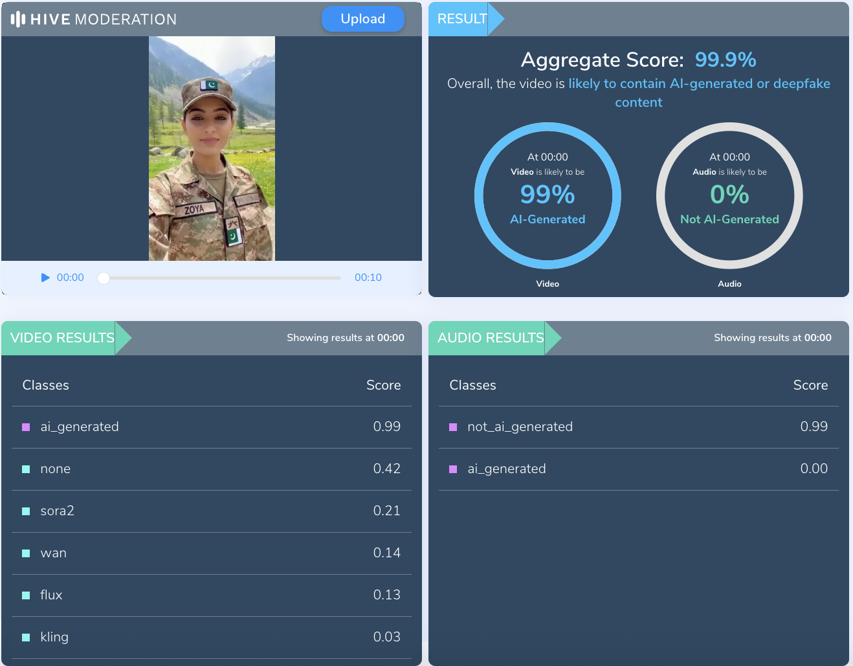Play the video with the play icon
The image size is (853, 666).
pos(45,278)
